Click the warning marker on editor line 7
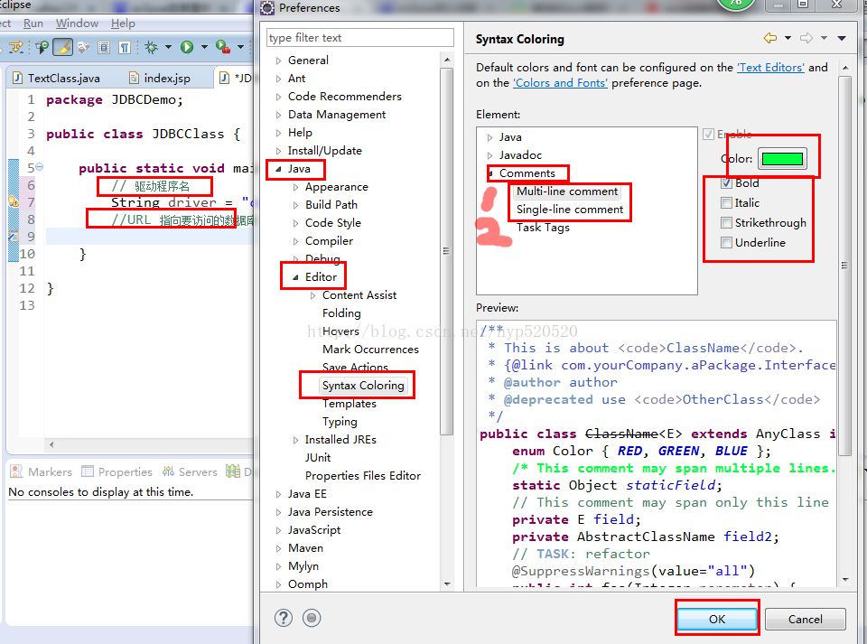The image size is (867, 644). point(14,202)
